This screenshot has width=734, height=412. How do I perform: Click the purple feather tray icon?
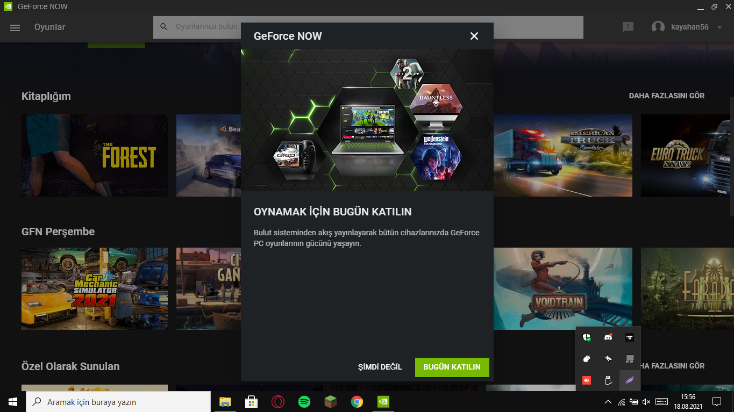pyautogui.click(x=630, y=380)
